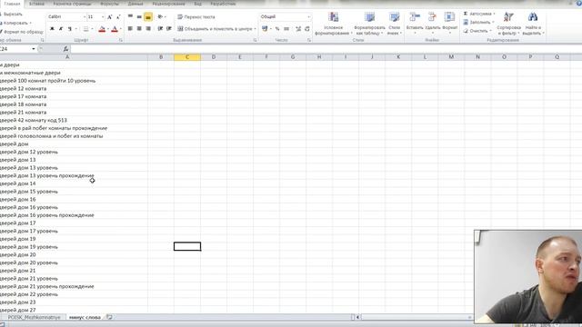Viewport: 582px width, 327px height.
Task: Open the Общий number format combo box
Action: pyautogui.click(x=285, y=16)
